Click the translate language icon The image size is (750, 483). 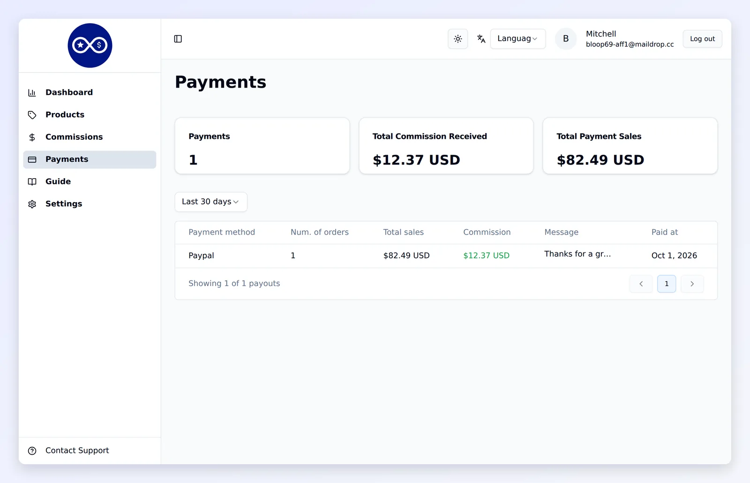tap(481, 39)
